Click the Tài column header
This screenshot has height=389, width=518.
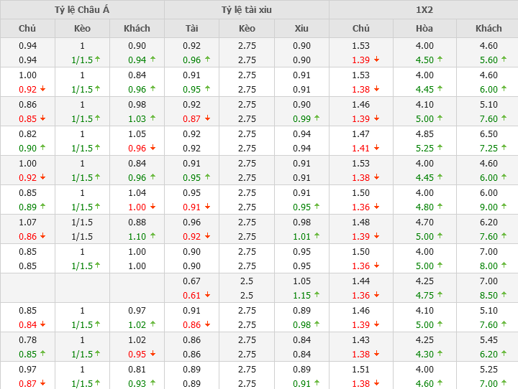pos(191,29)
